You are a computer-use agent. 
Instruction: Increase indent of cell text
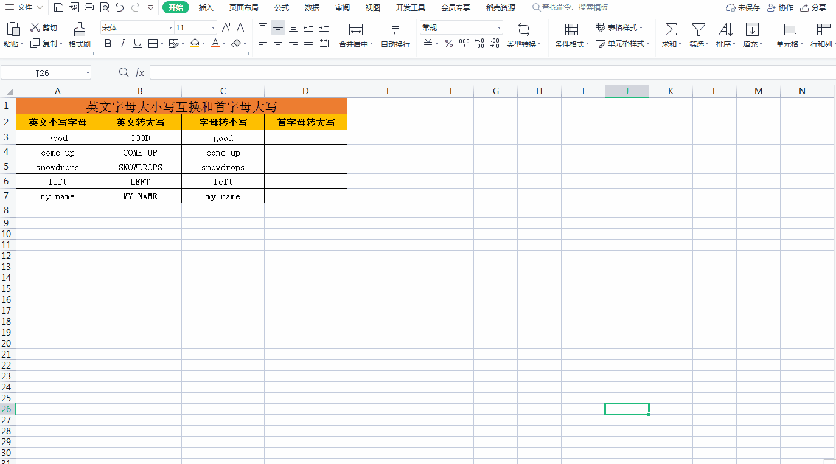[324, 28]
